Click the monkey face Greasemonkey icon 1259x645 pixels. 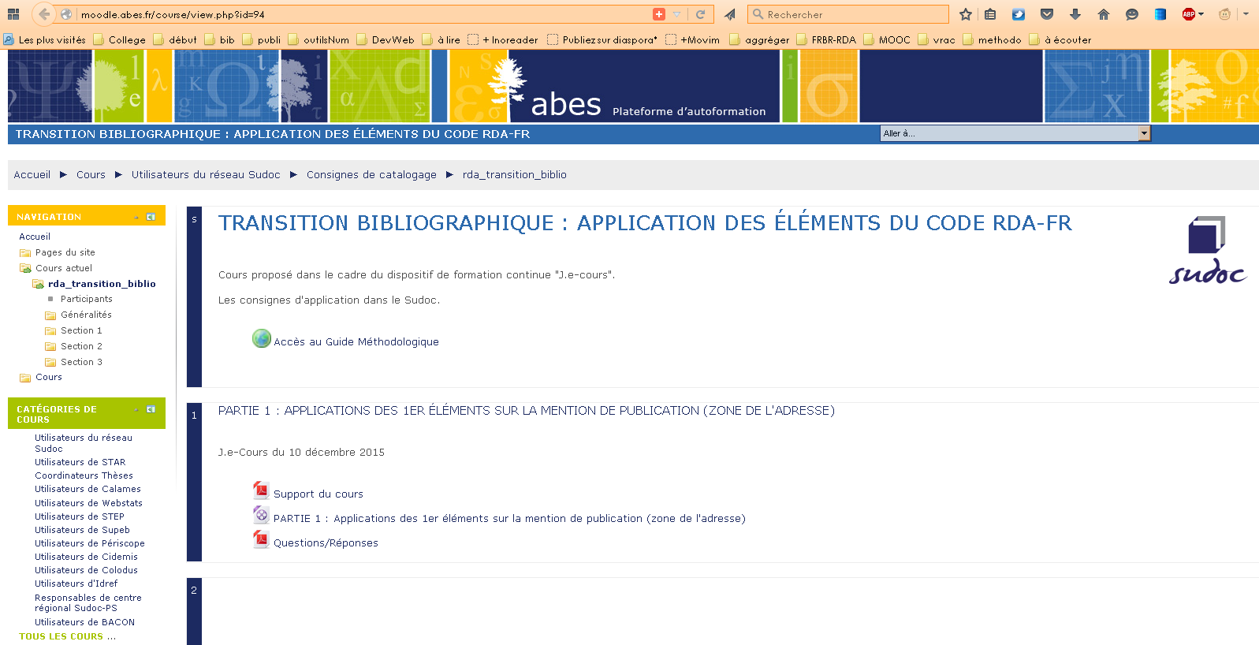click(1224, 14)
